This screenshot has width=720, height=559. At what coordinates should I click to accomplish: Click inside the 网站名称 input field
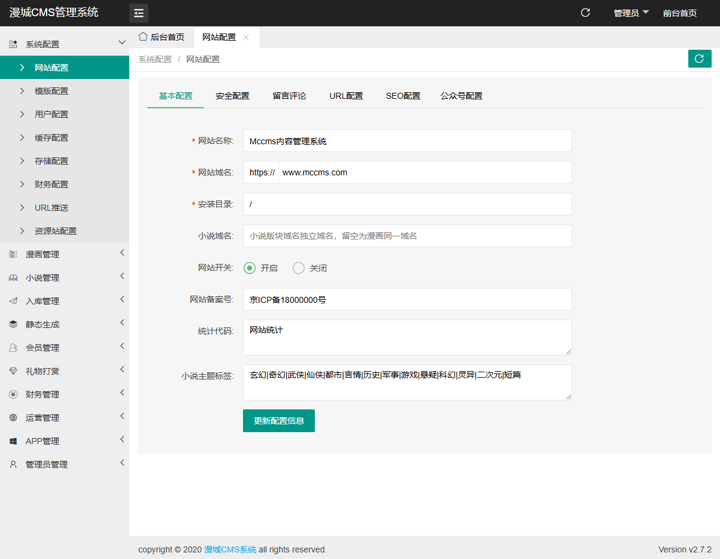407,141
